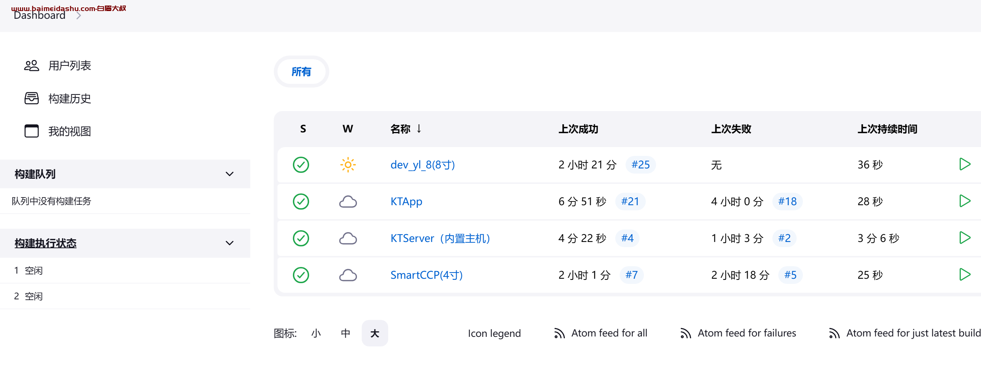
Task: Click the 无 last-failure cell for dev_yl_8
Action: point(716,165)
